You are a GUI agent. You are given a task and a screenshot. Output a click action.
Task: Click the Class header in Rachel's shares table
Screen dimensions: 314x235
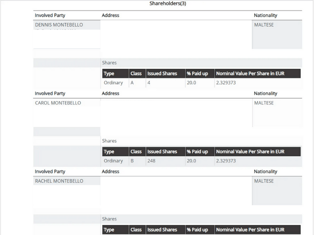pos(136,230)
